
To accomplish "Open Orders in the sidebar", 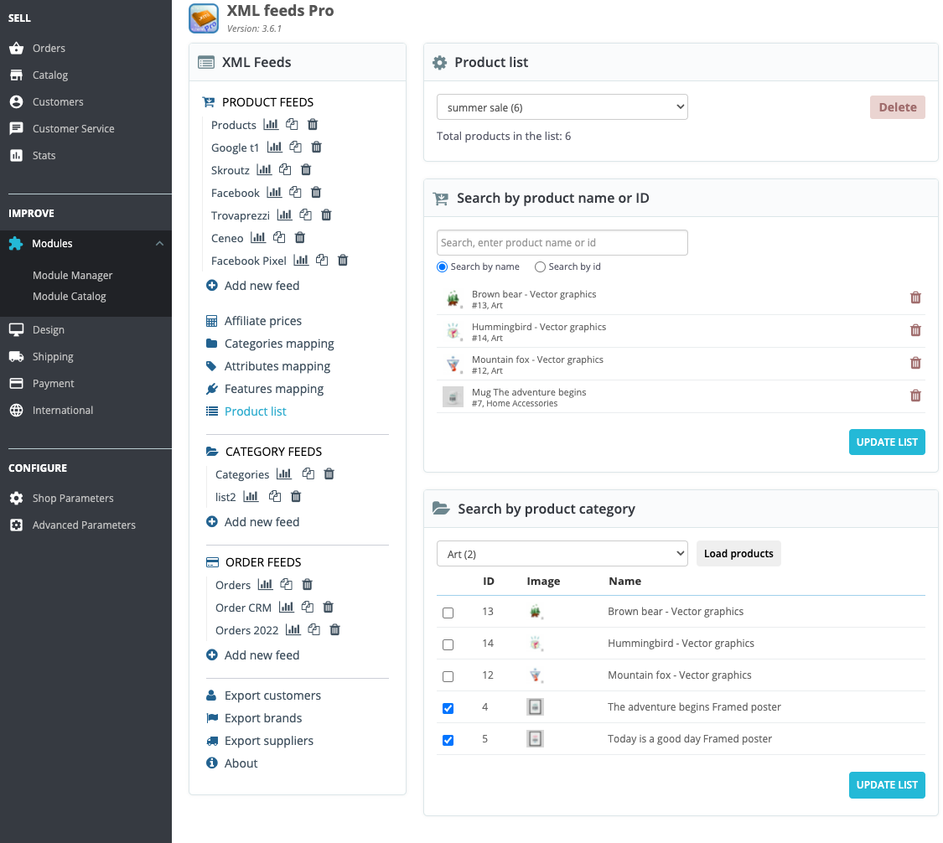I will click(49, 48).
